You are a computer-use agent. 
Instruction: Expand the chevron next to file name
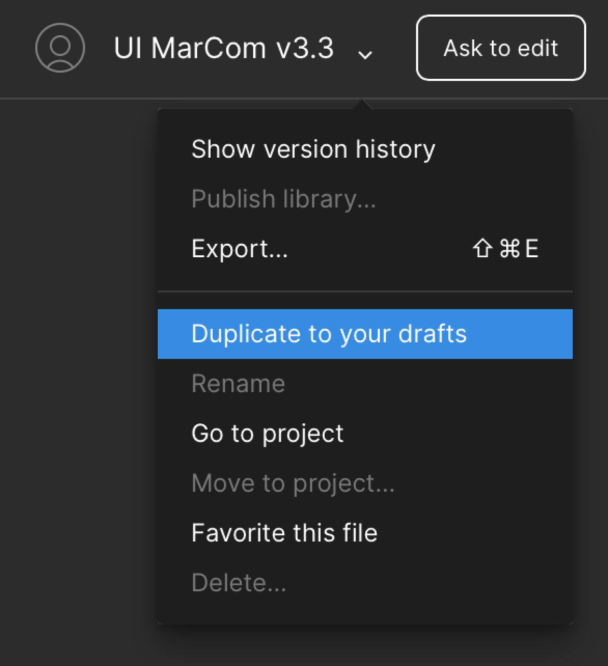pyautogui.click(x=365, y=54)
